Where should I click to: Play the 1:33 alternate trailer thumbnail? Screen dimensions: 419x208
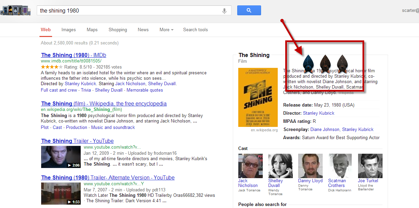[61, 193]
